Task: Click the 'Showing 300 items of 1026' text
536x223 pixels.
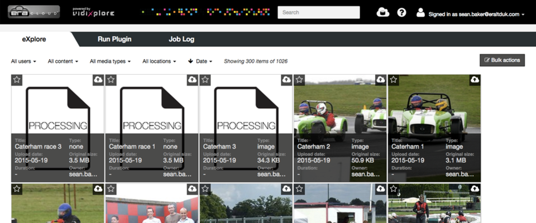Action: click(x=256, y=61)
